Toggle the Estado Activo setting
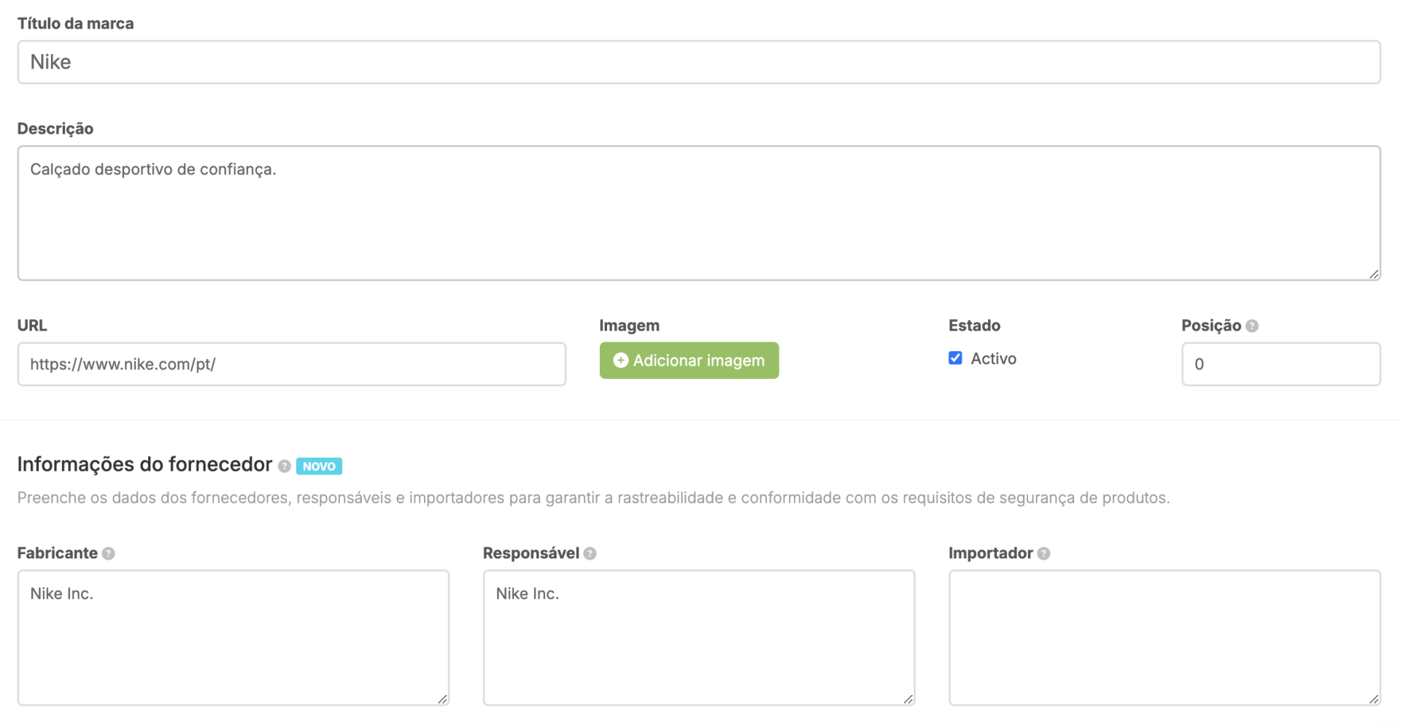This screenshot has width=1401, height=727. 955,358
